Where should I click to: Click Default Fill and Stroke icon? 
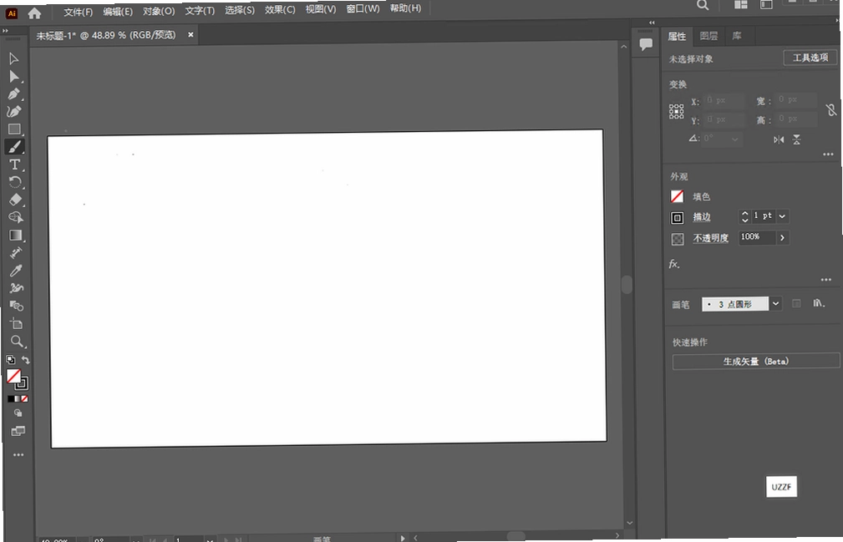point(11,359)
